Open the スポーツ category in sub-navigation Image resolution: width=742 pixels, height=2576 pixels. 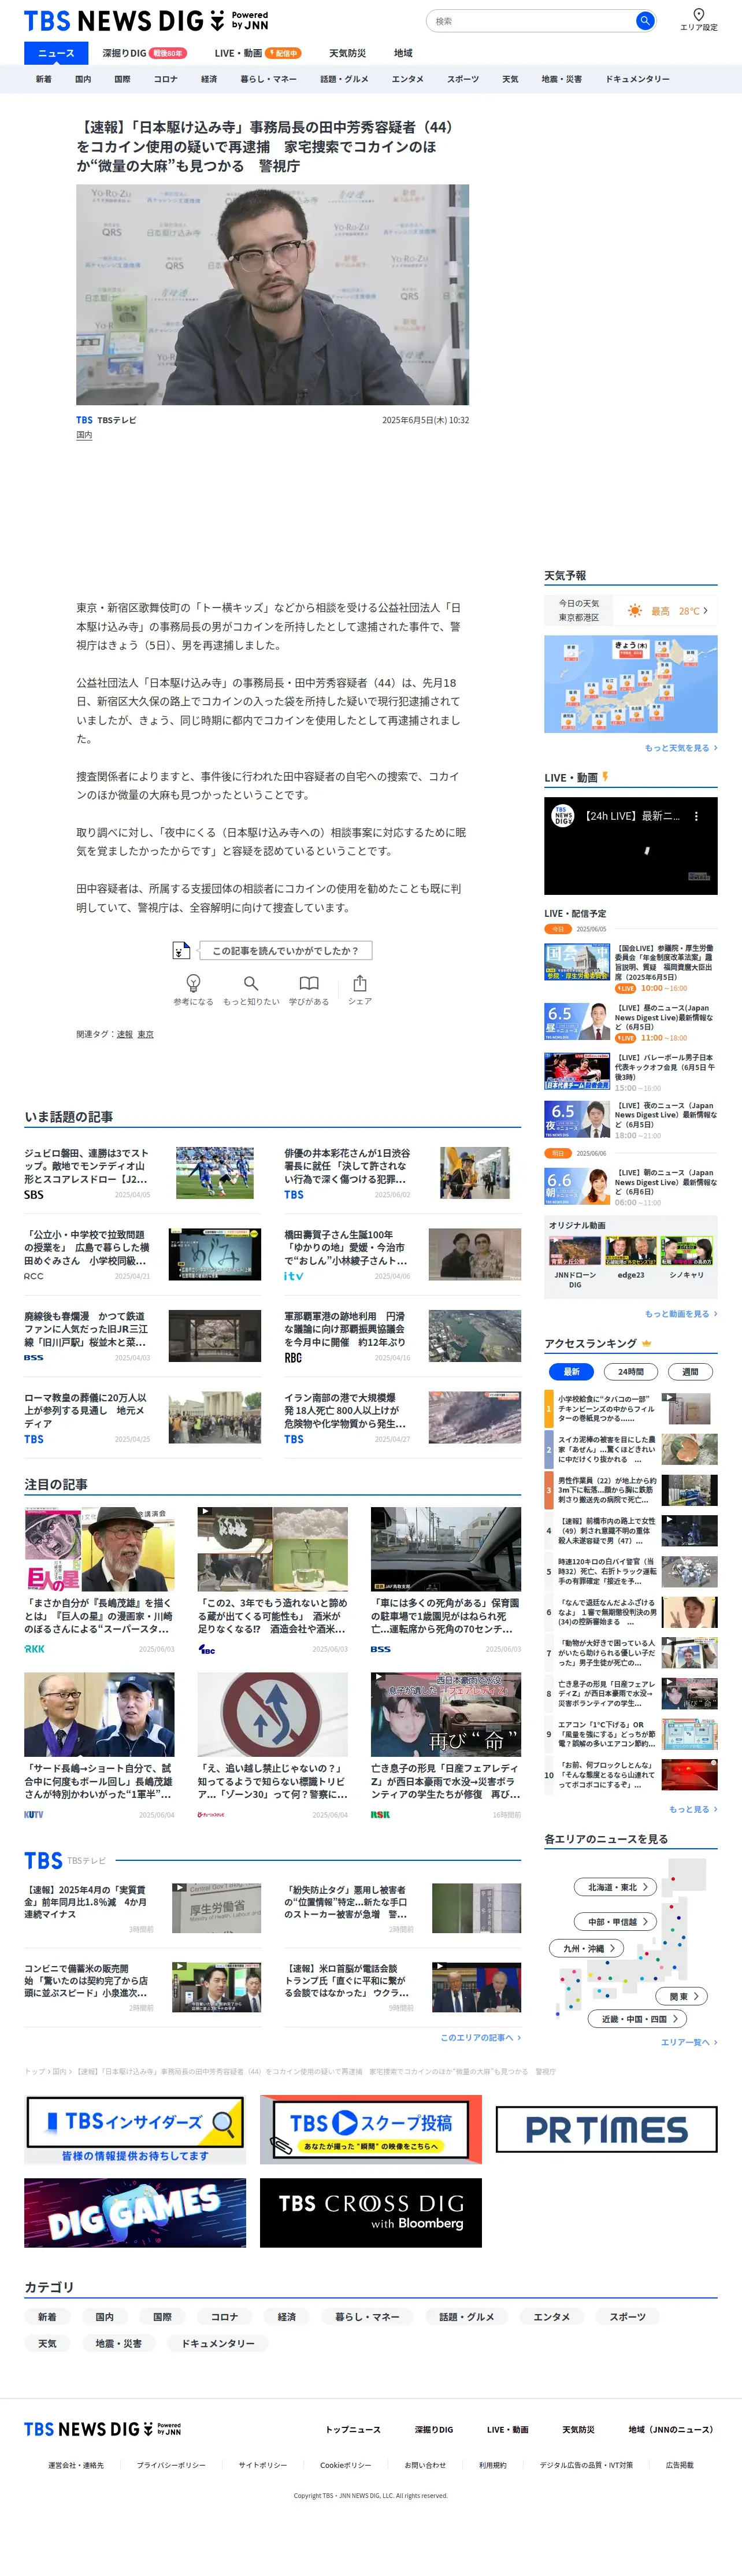(463, 79)
